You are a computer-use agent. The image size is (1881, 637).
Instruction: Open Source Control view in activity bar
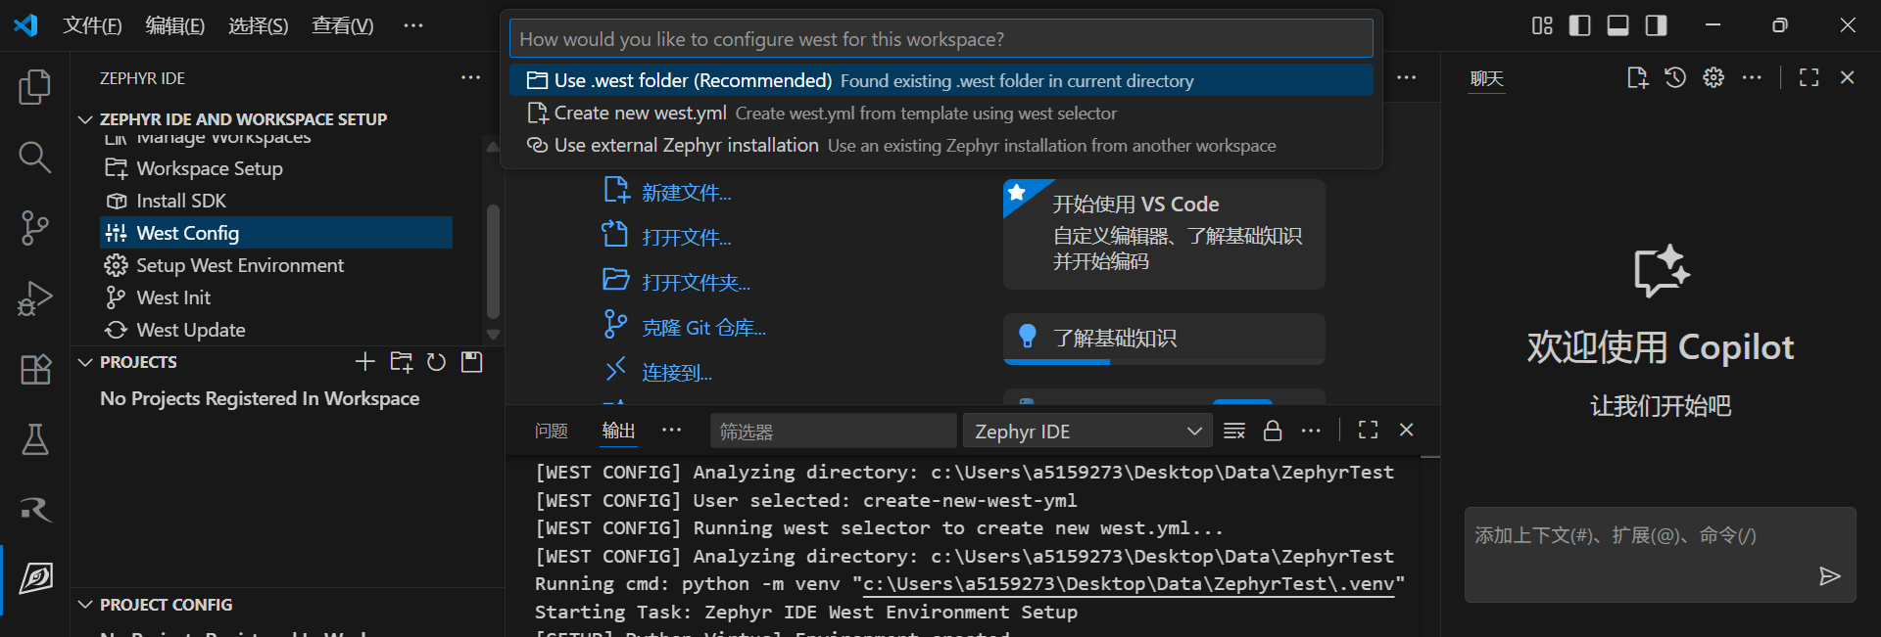pos(35,227)
